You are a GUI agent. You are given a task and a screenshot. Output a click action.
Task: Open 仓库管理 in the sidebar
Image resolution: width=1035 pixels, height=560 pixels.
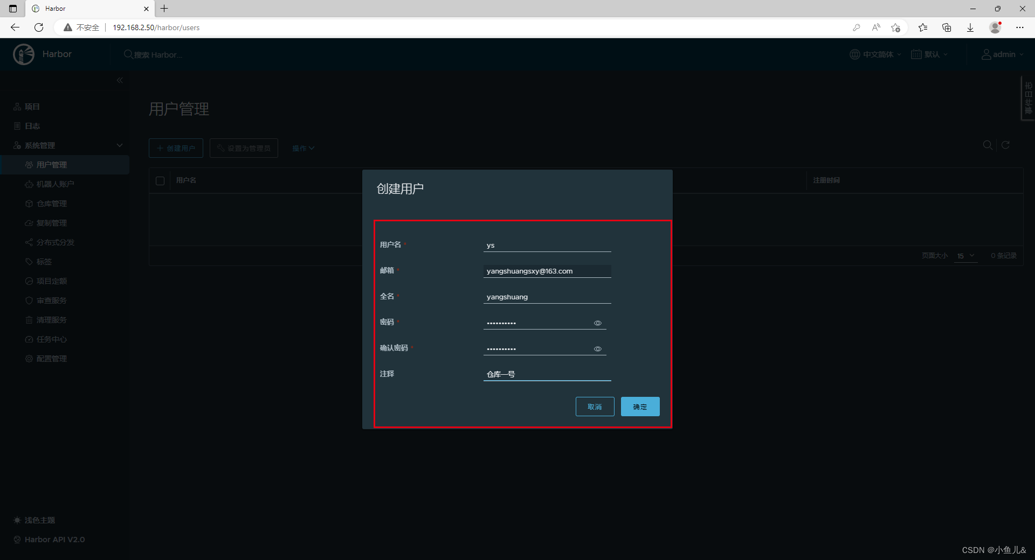point(52,204)
